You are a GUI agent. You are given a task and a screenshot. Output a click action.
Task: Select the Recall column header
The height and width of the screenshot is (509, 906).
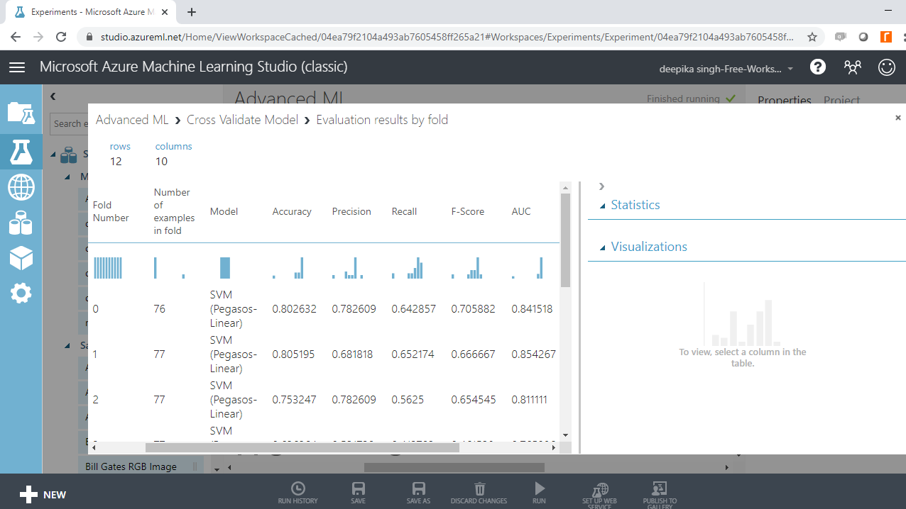tap(404, 211)
